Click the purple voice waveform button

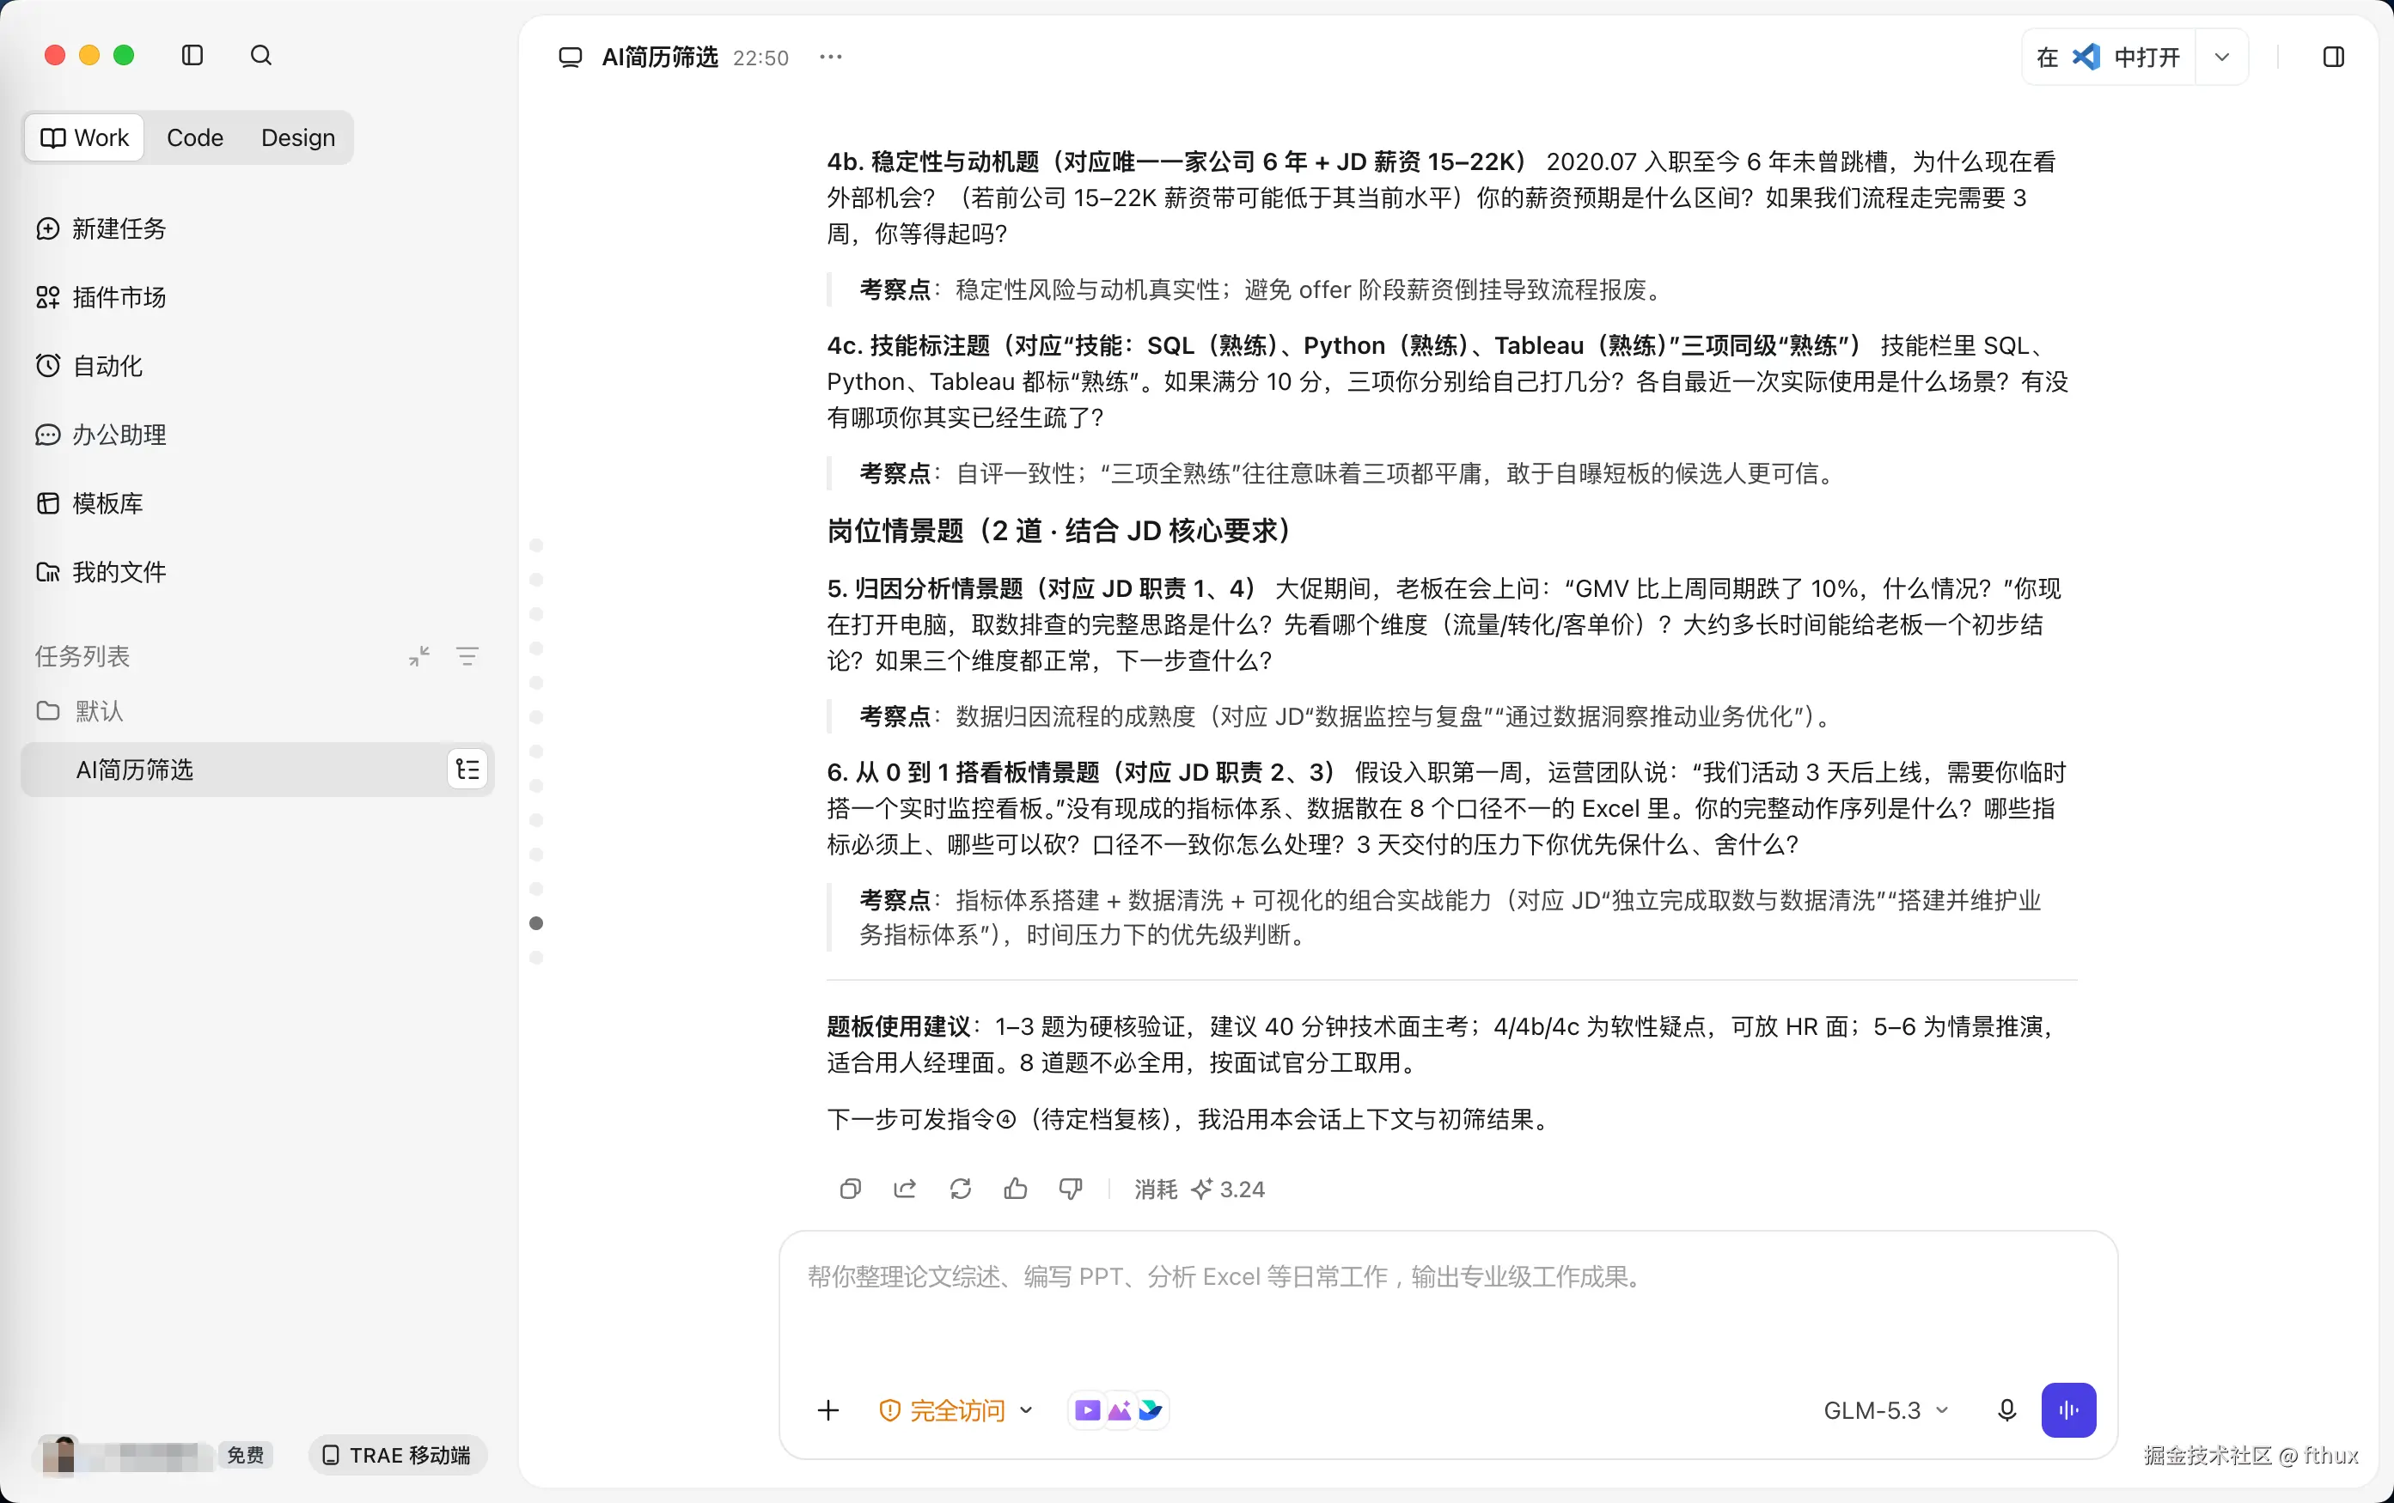[x=2069, y=1410]
